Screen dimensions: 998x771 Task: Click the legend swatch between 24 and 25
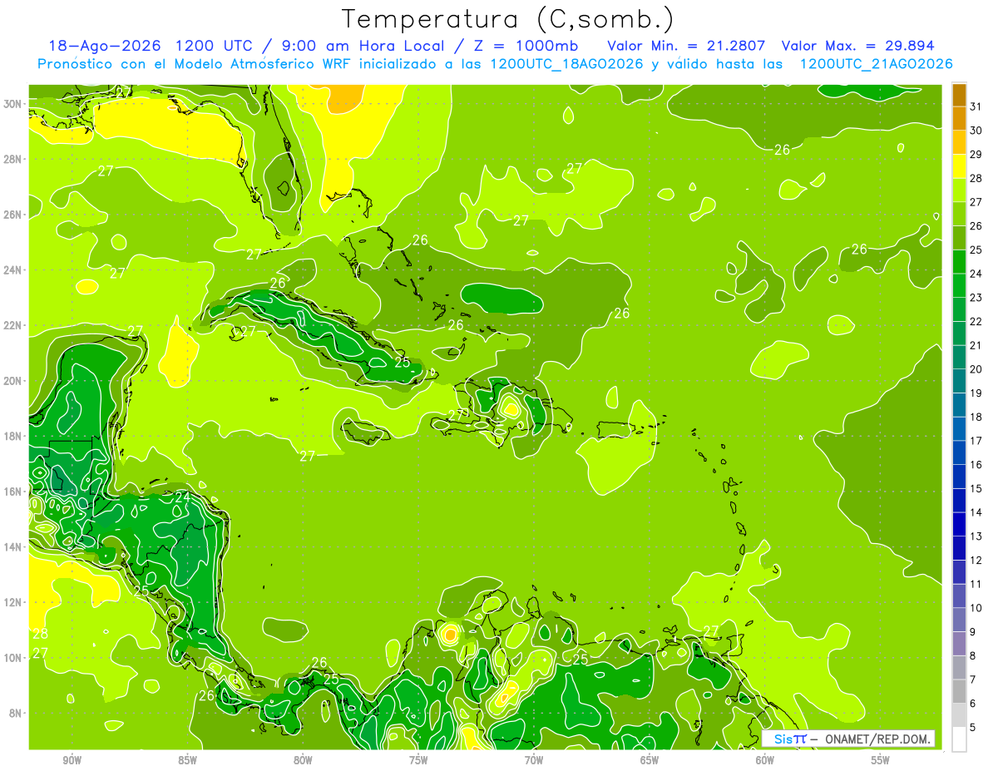959,261
